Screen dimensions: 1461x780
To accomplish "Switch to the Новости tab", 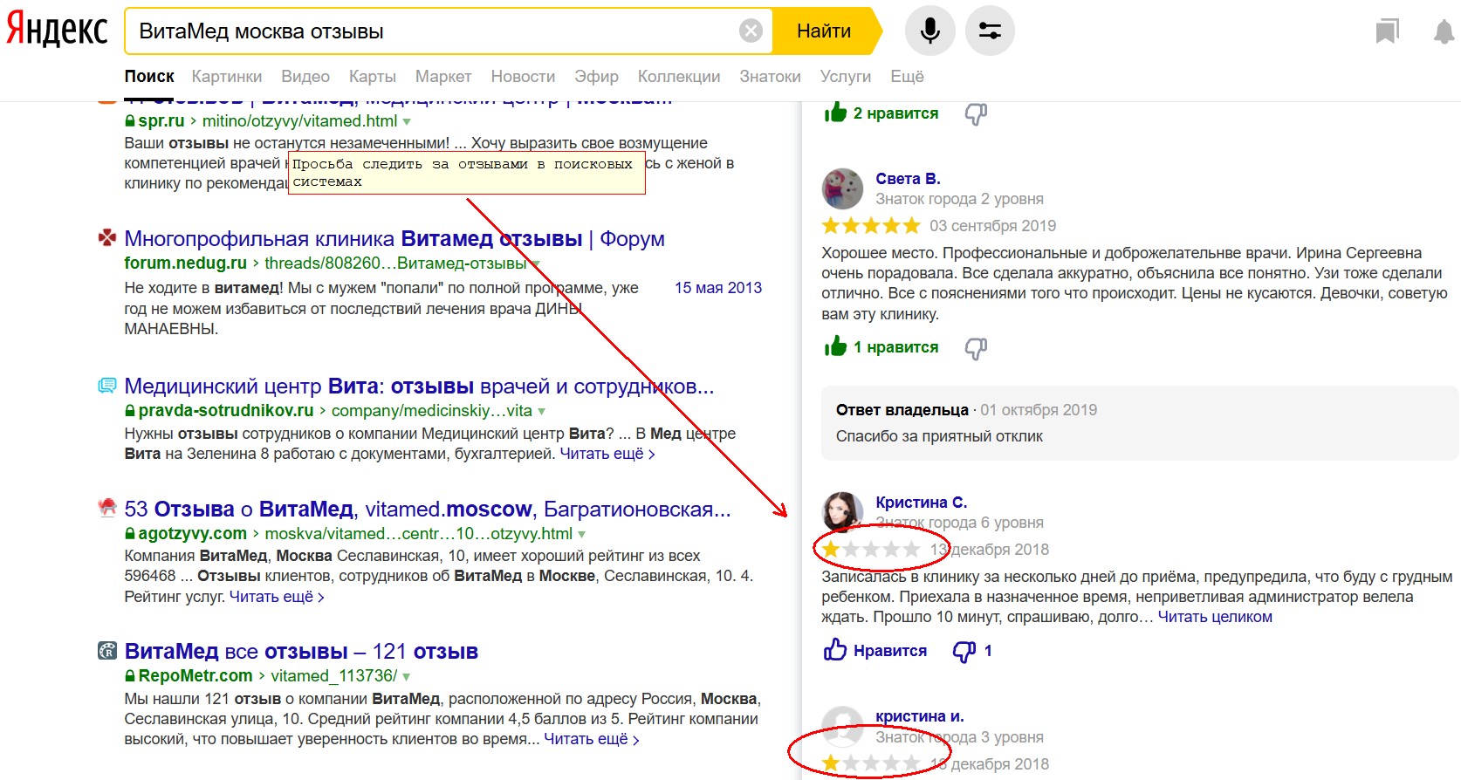I will click(523, 77).
